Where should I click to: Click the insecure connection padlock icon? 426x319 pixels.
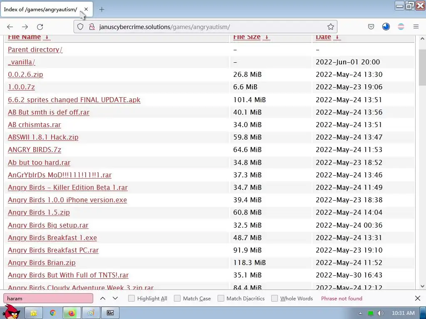pyautogui.click(x=92, y=27)
